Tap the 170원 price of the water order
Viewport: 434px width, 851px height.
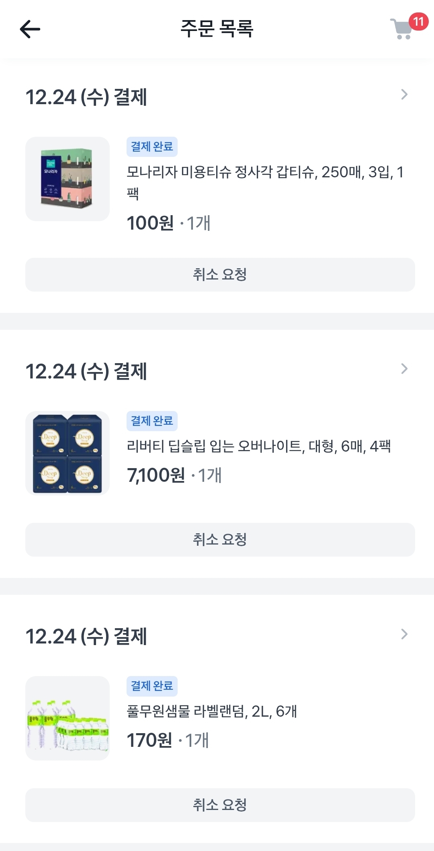click(x=149, y=740)
